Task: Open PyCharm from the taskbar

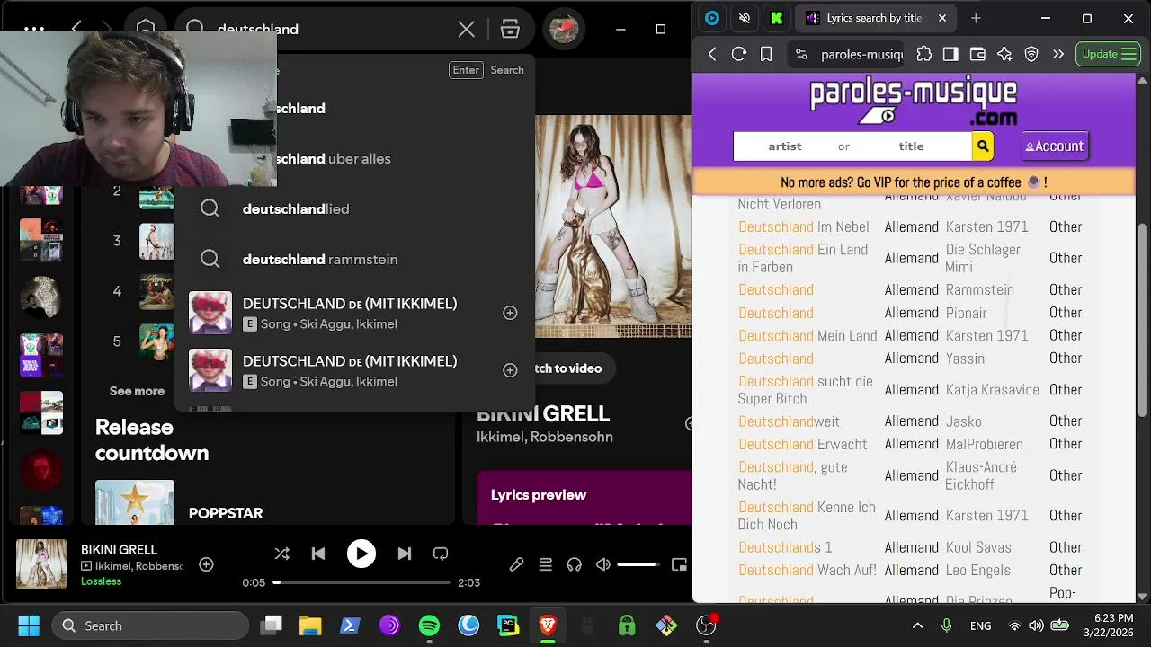Action: [x=508, y=625]
